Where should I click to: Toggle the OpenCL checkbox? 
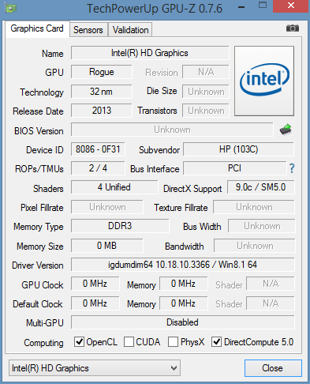pyautogui.click(x=79, y=342)
